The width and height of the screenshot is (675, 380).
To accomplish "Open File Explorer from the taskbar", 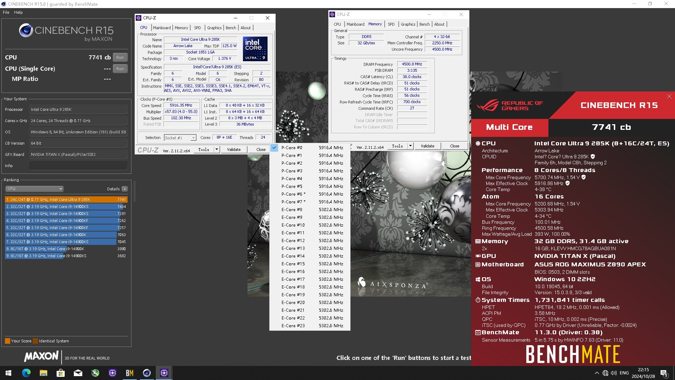I will (x=44, y=373).
